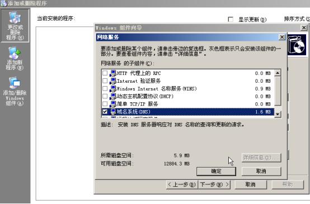Click the 0.9 MB size of WINS row
This screenshot has width=310, height=204.
(x=263, y=89)
